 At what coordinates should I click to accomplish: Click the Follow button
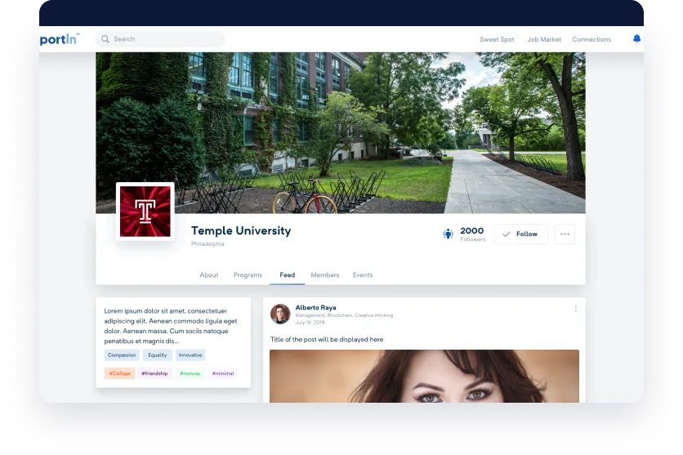click(x=521, y=234)
